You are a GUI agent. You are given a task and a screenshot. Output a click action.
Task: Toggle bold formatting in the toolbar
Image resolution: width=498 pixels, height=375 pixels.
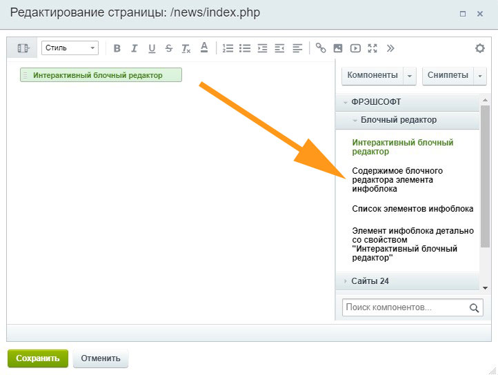click(x=117, y=48)
